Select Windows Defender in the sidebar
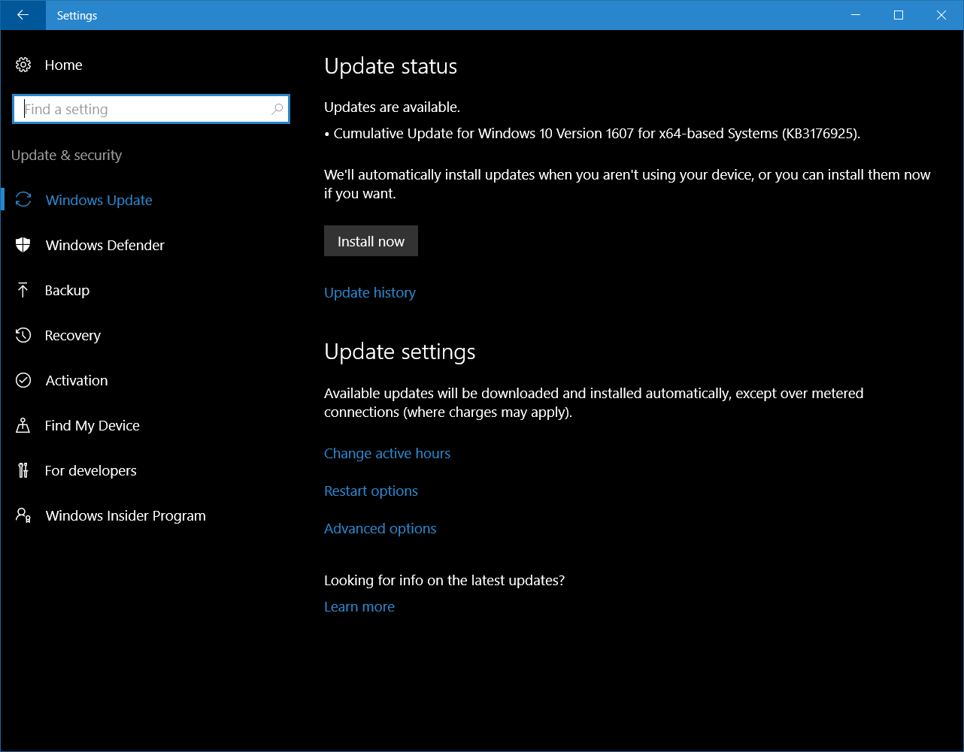The image size is (964, 752). tap(105, 245)
